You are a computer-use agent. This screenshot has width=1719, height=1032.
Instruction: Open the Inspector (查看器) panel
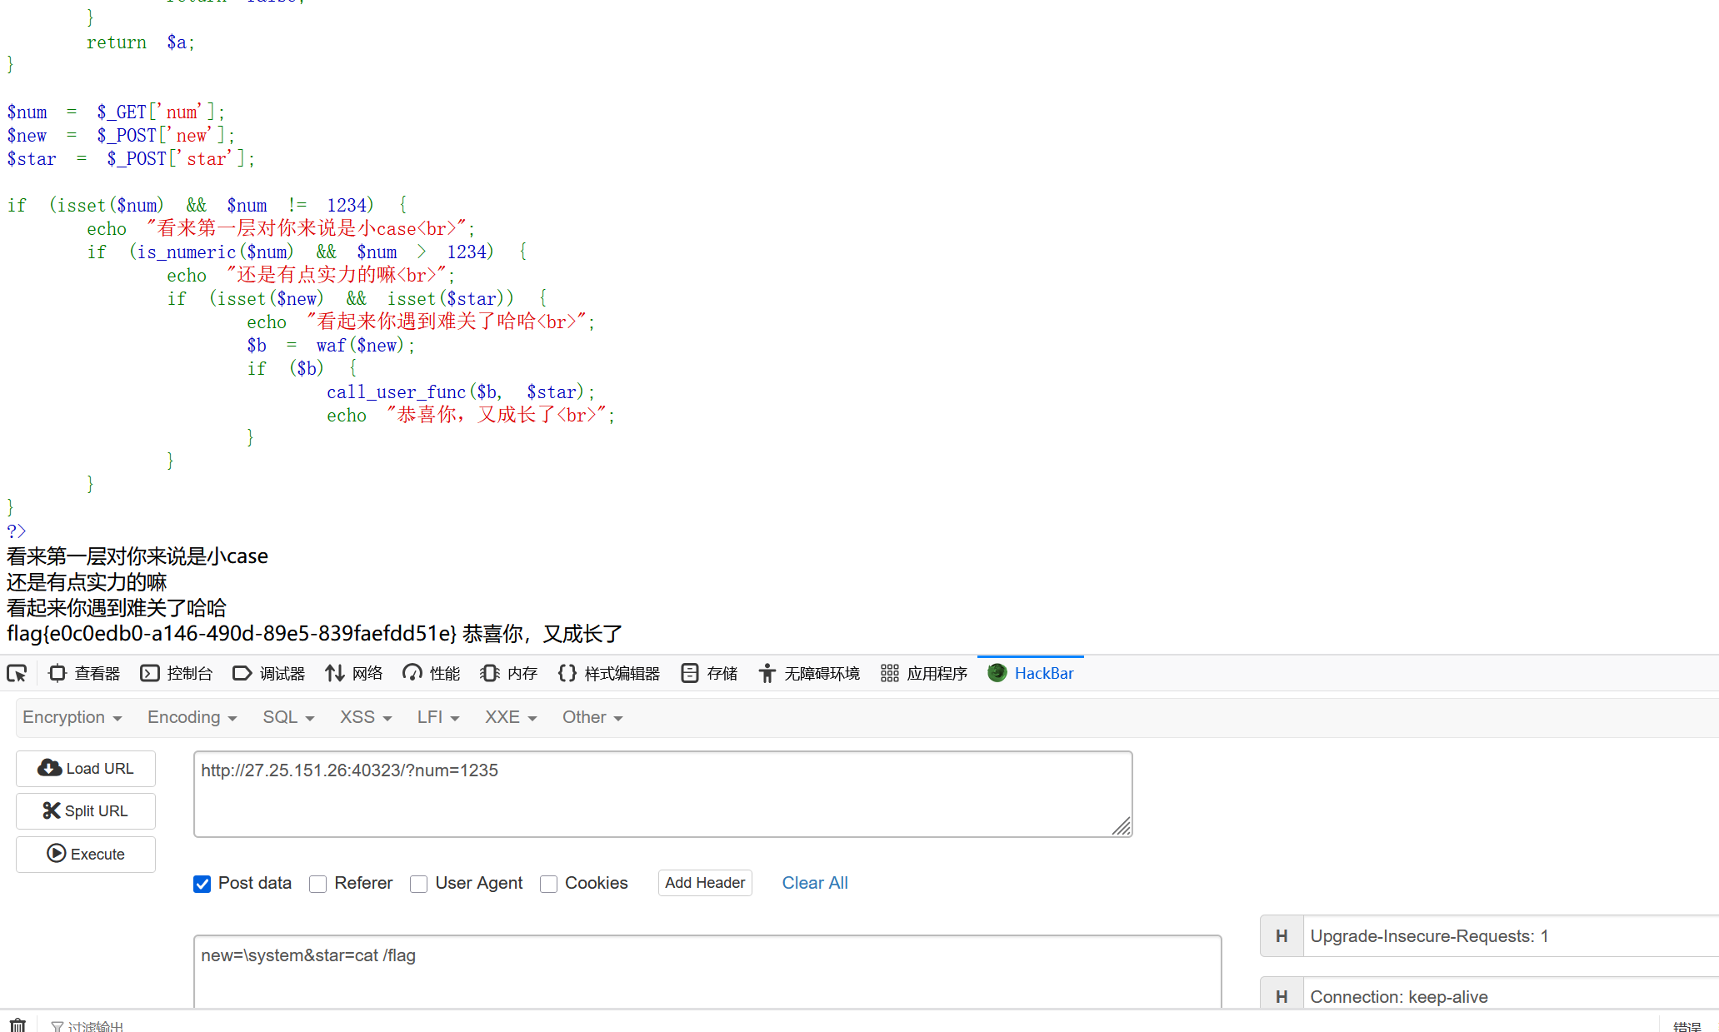click(84, 673)
